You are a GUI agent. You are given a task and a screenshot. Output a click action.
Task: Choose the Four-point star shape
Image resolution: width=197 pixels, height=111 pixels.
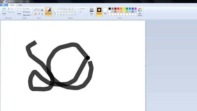pyautogui.click(x=58, y=15)
